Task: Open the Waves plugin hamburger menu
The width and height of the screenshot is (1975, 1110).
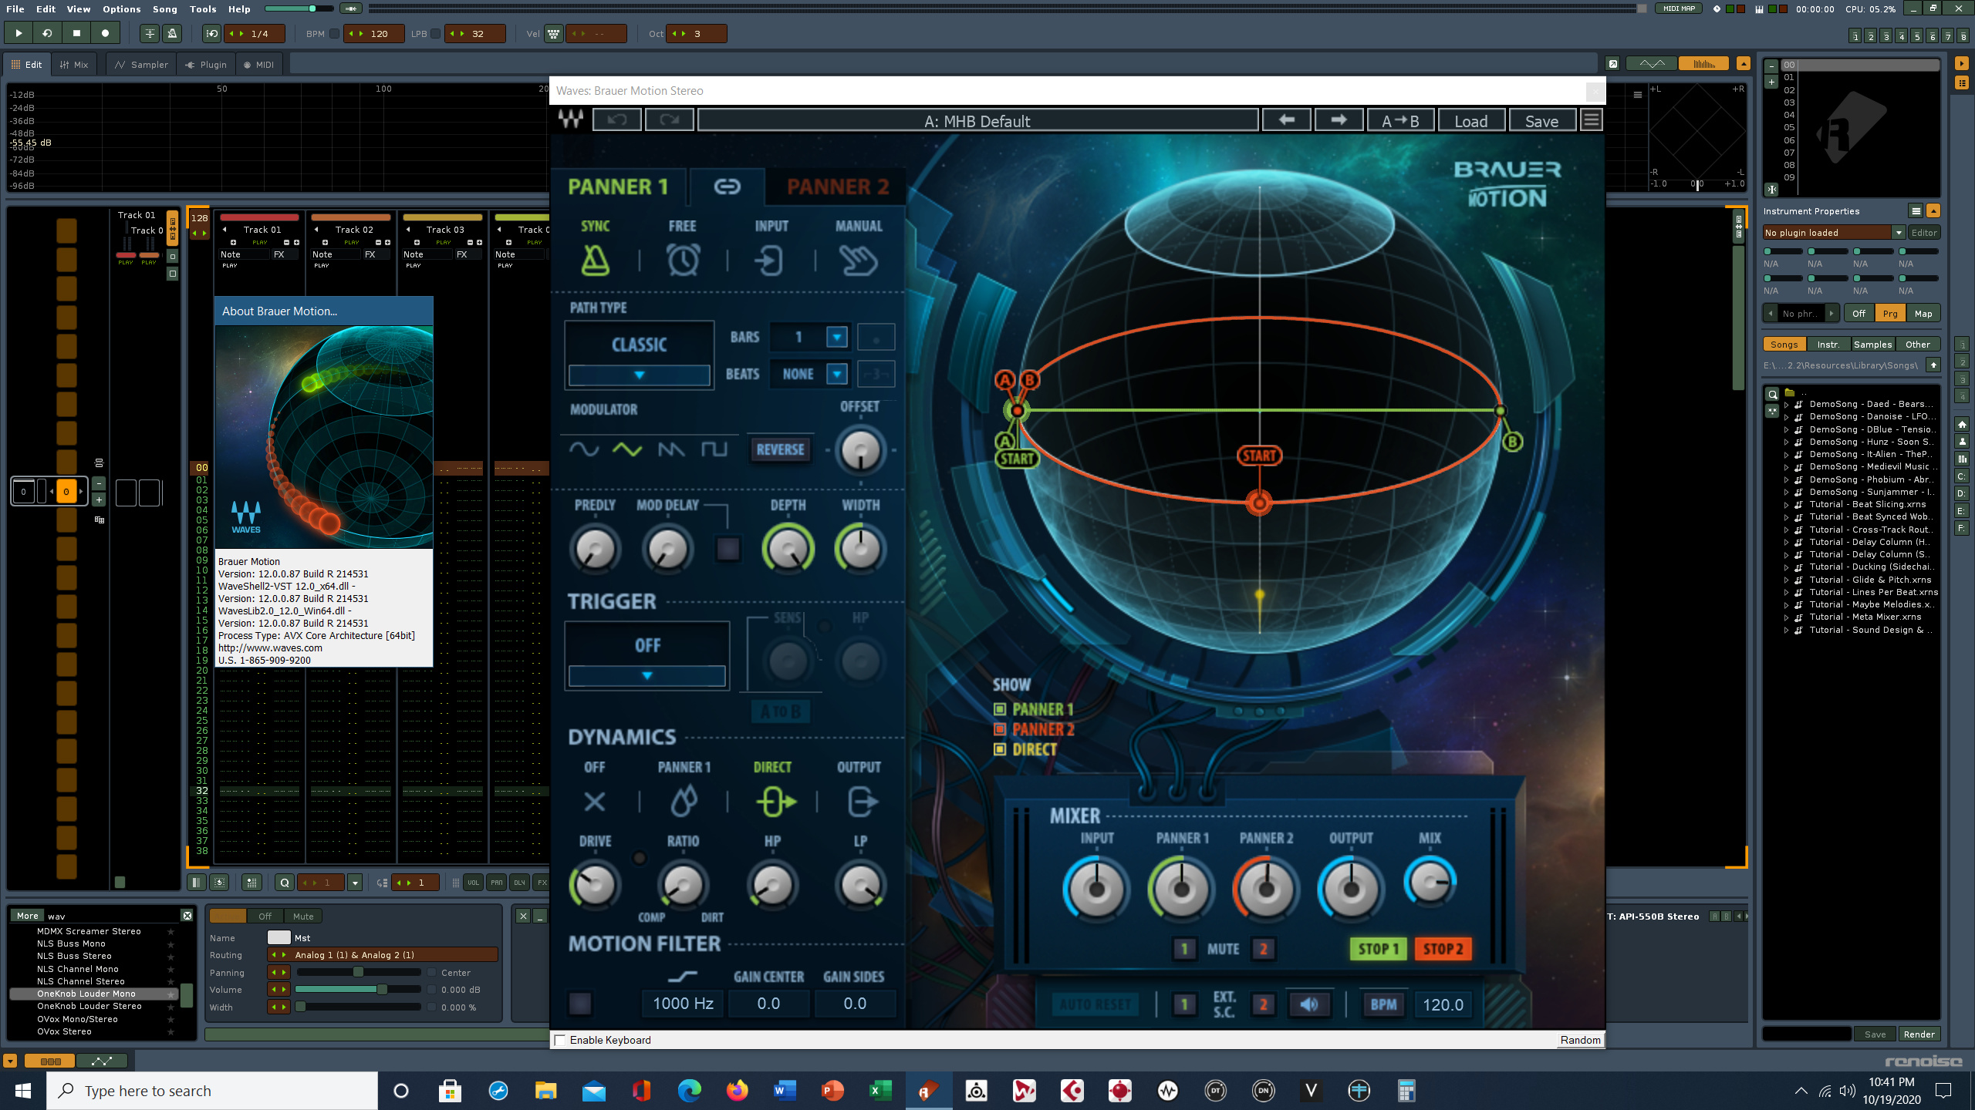Action: tap(1591, 120)
